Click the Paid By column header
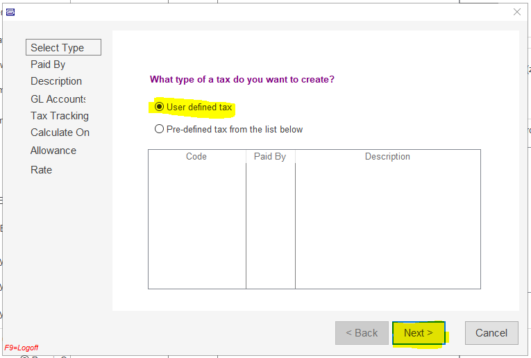Image resolution: width=531 pixels, height=358 pixels. (x=270, y=156)
